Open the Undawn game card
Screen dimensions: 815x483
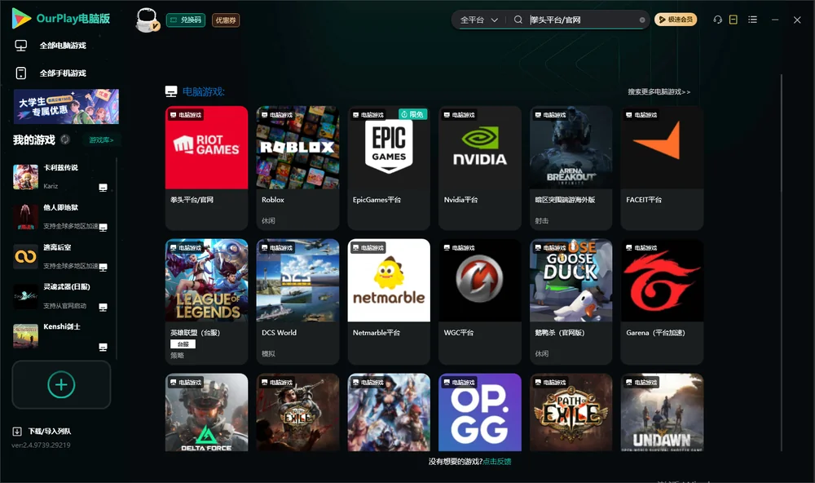pyautogui.click(x=662, y=412)
